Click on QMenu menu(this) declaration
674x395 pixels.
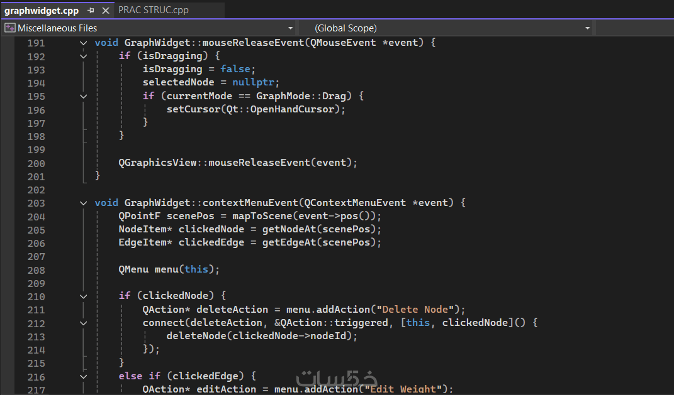coord(169,269)
